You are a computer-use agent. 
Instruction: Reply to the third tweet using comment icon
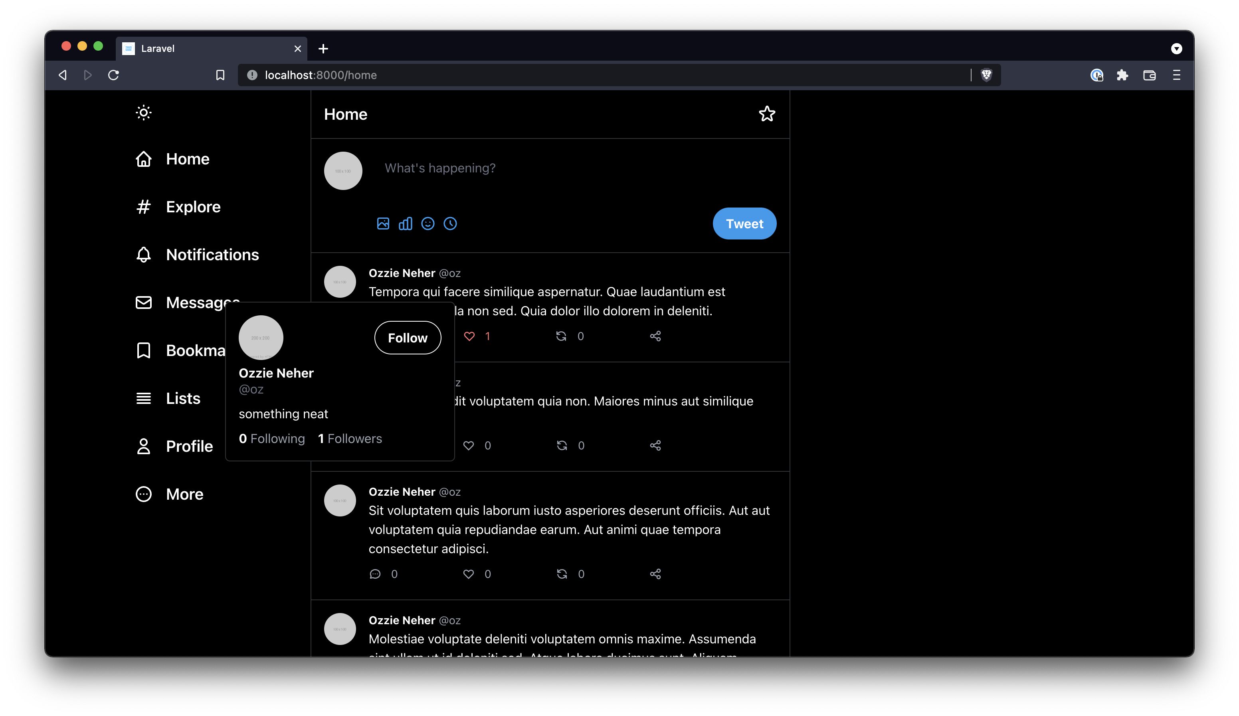[375, 574]
